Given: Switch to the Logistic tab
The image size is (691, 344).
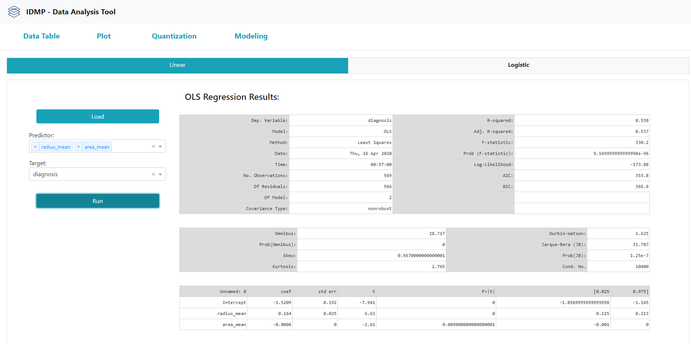Looking at the screenshot, I should coord(518,65).
